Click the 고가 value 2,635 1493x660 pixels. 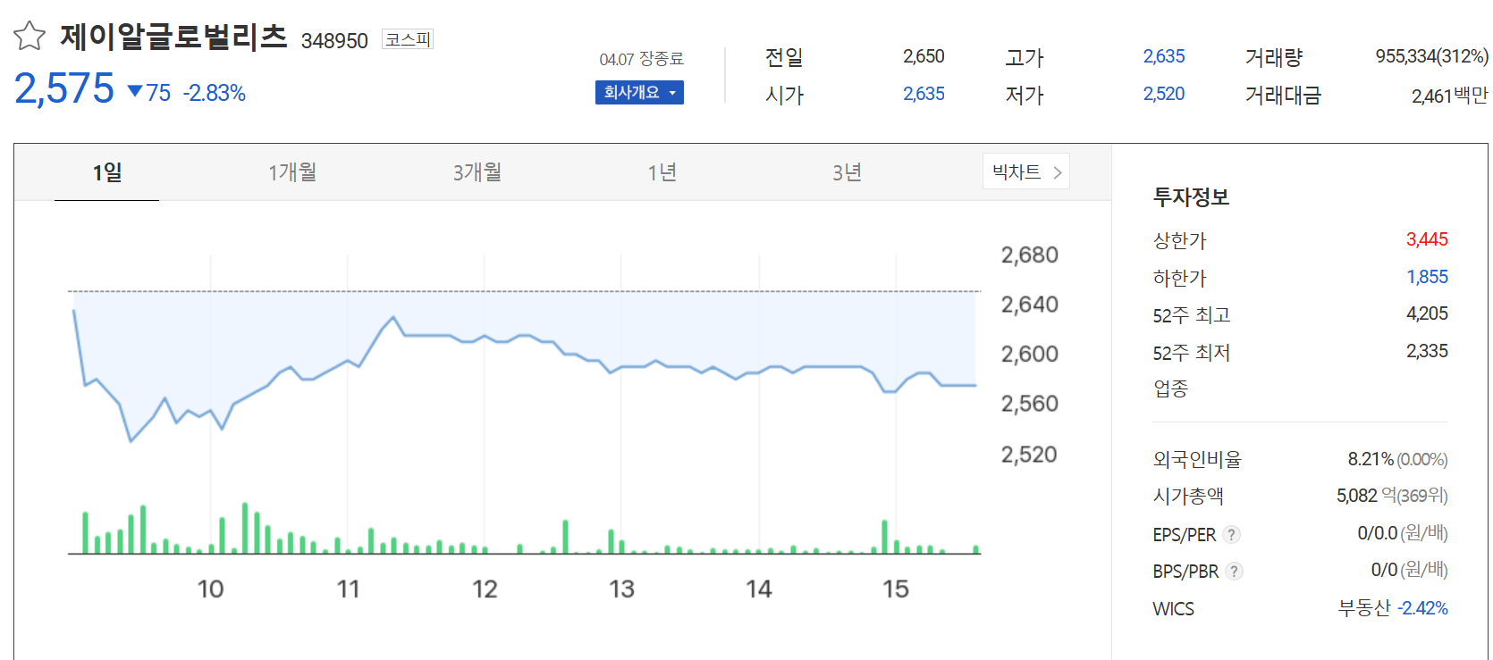pyautogui.click(x=1164, y=56)
